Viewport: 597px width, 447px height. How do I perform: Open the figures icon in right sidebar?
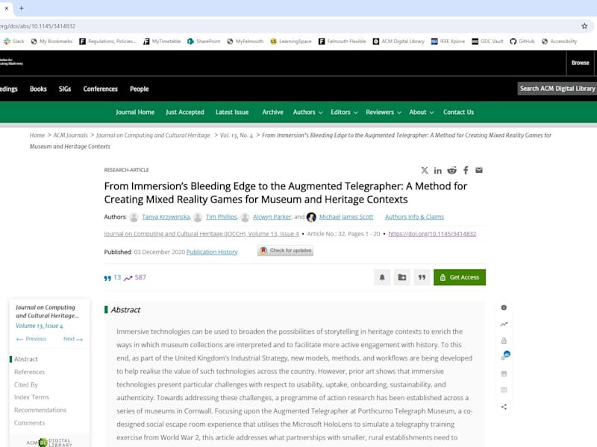[504, 374]
